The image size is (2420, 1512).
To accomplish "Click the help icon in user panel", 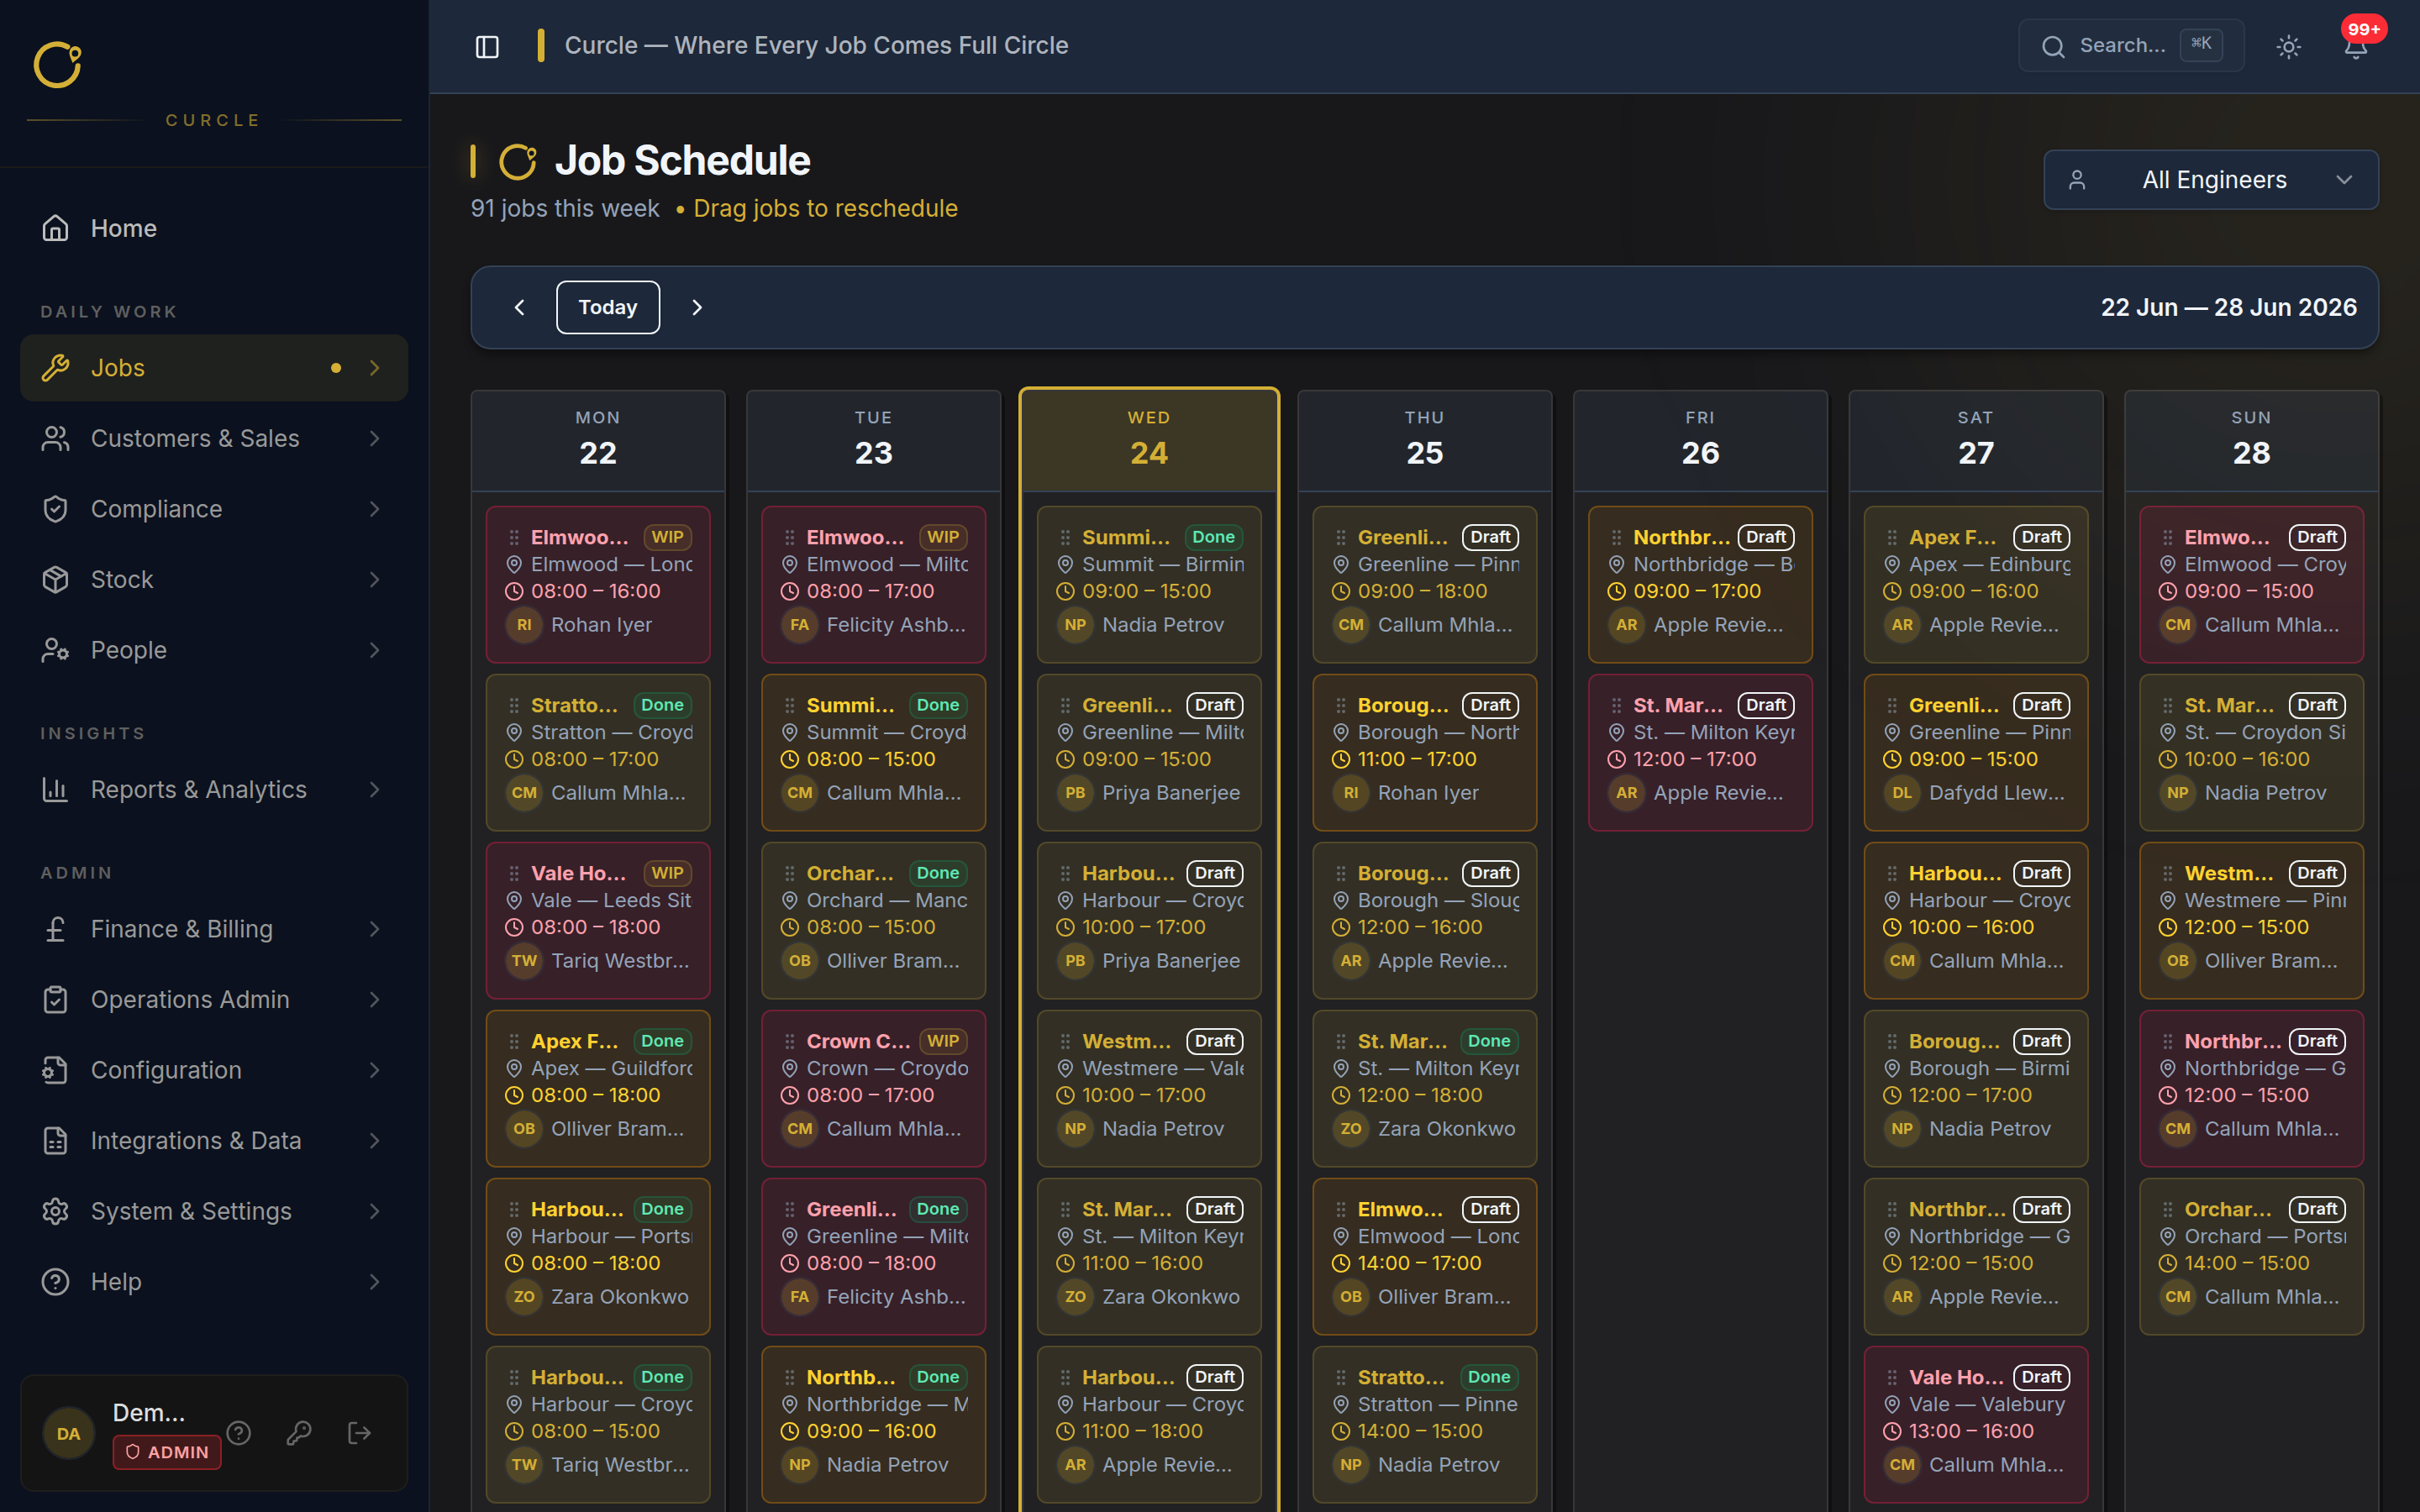I will coord(239,1433).
